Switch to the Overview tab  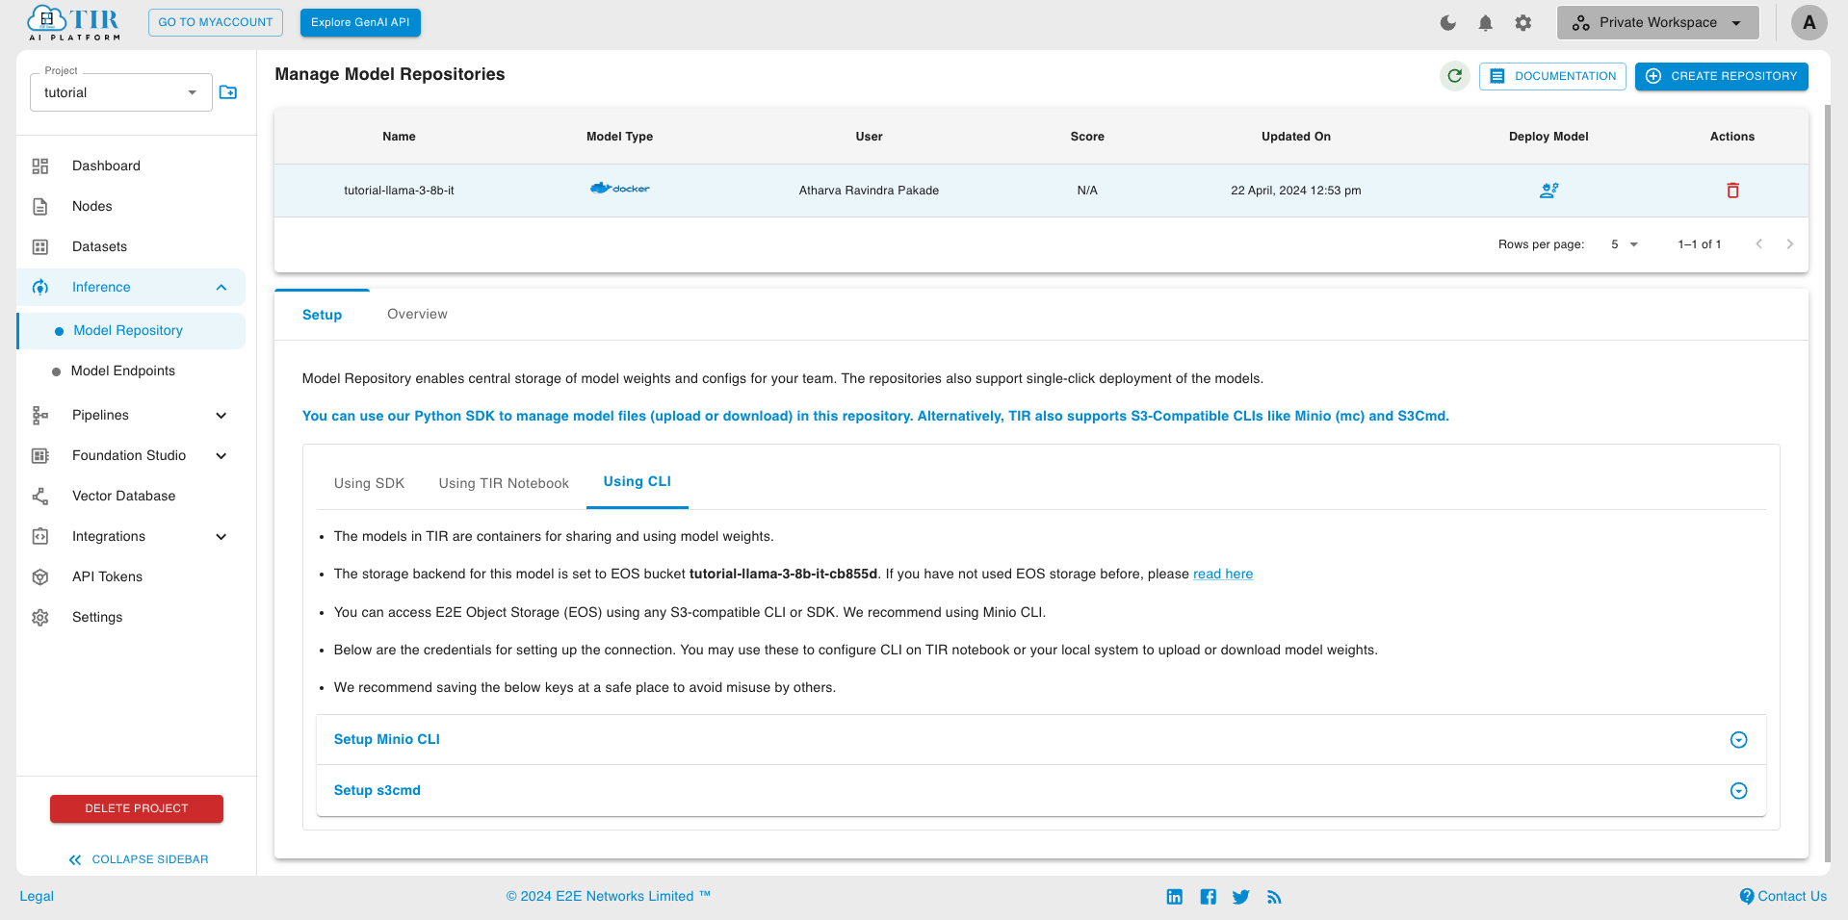point(417,314)
